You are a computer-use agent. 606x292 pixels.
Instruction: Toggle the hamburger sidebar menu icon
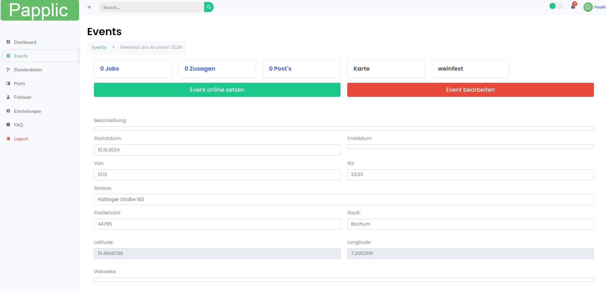pyautogui.click(x=89, y=7)
